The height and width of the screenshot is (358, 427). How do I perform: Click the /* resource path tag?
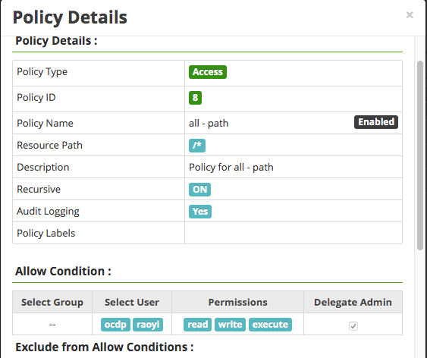click(197, 146)
